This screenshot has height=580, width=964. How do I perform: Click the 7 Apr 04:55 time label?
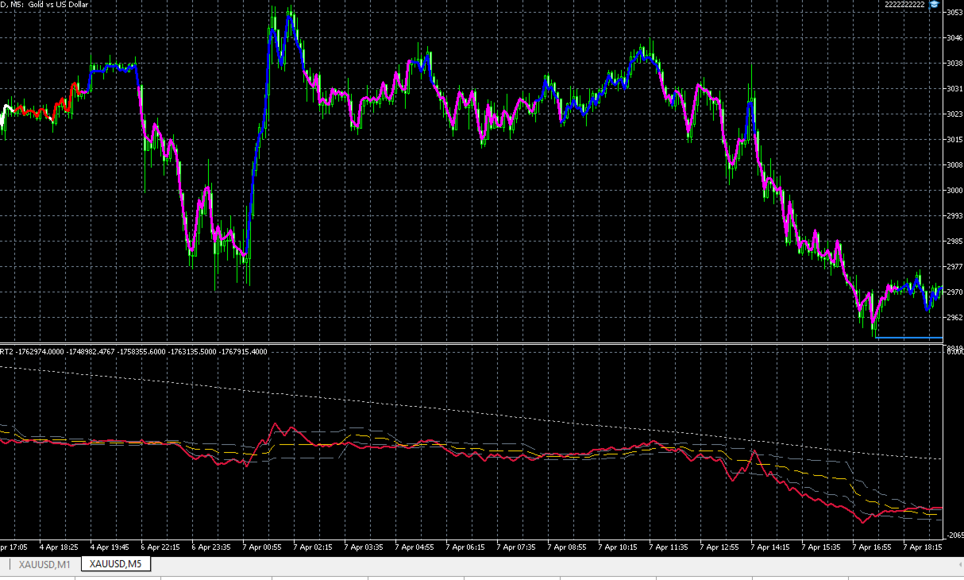point(414,547)
